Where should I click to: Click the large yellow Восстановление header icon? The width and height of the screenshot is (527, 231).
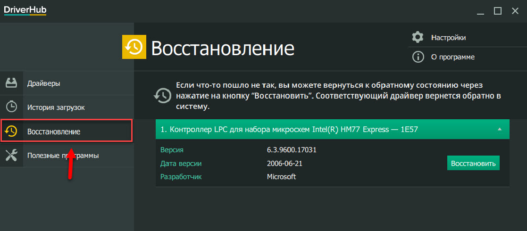click(134, 47)
